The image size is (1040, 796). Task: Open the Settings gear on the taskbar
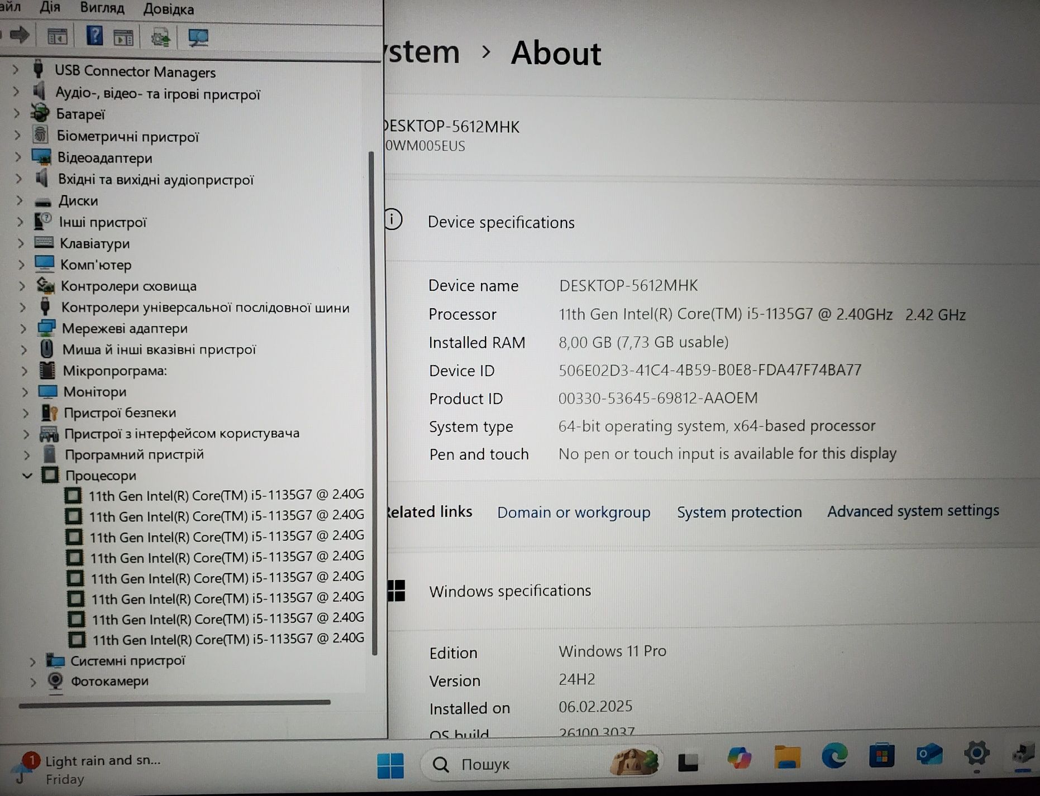977,754
